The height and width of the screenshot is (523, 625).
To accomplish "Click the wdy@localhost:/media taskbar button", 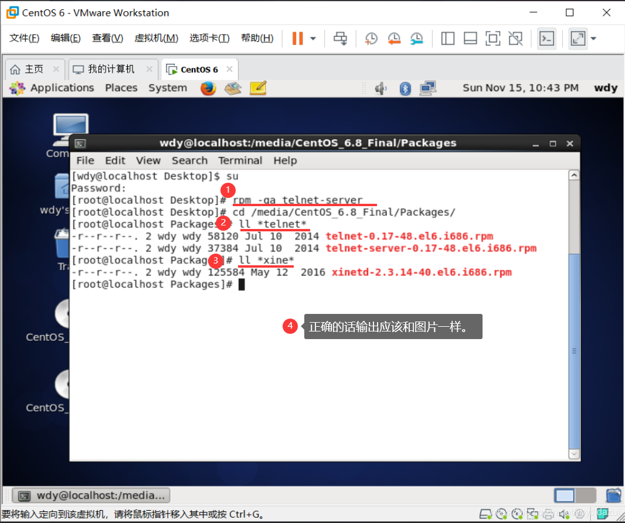I will [x=91, y=495].
